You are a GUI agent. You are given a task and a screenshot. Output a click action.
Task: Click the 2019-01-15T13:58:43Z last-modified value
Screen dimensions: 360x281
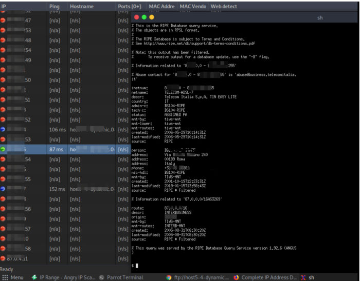[x=185, y=186]
